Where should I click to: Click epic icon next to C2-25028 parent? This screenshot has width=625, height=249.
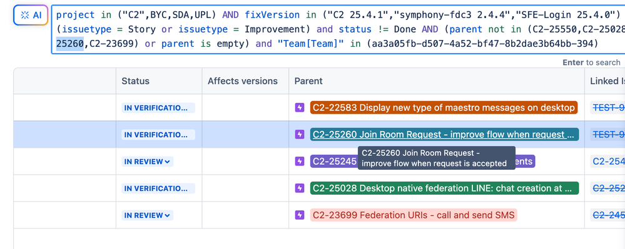[299, 188]
